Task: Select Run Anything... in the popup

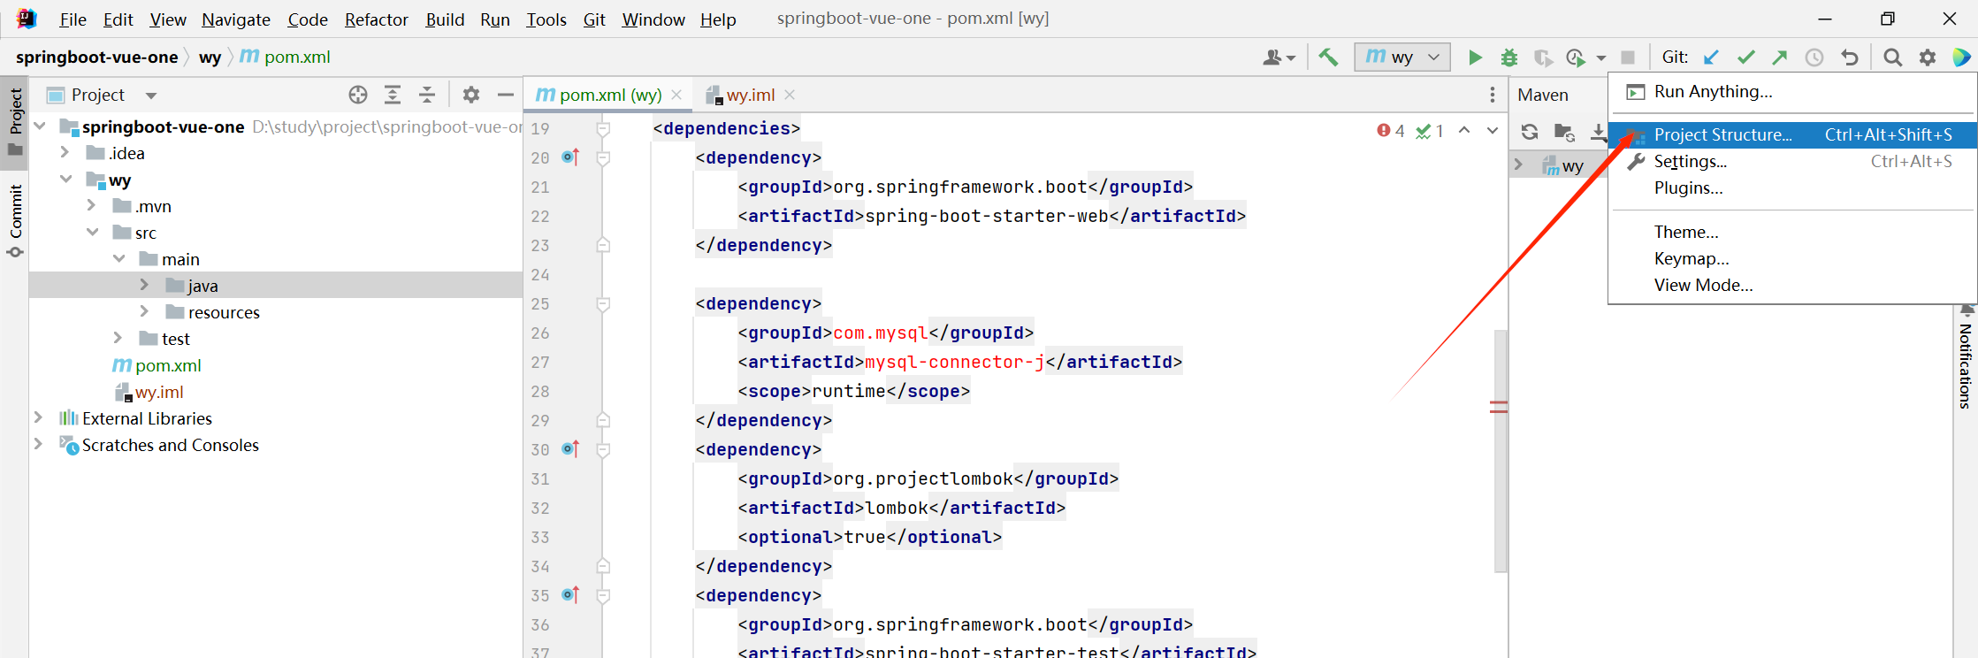Action: click(1792, 92)
